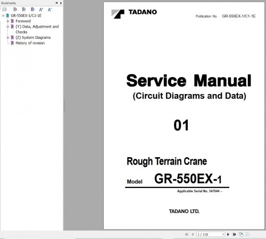Go to the next page

(228, 234)
